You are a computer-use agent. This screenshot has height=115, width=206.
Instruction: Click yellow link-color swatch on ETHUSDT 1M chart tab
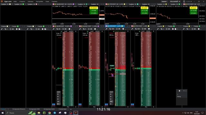(x=125, y=4)
